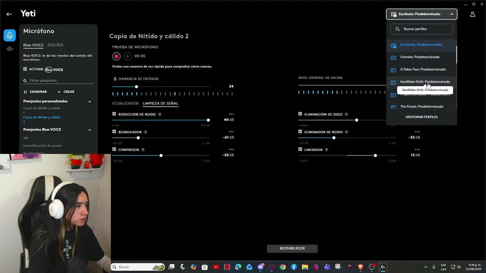Disable the Compresor checkbox

pos(114,149)
